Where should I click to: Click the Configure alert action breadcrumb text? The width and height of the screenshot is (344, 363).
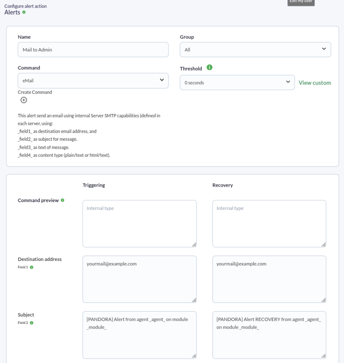tap(25, 6)
